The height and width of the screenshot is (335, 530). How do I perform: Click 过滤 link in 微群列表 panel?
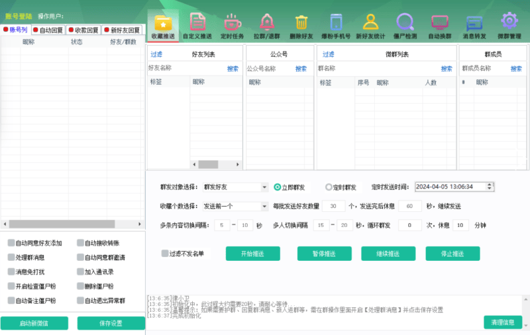(328, 54)
